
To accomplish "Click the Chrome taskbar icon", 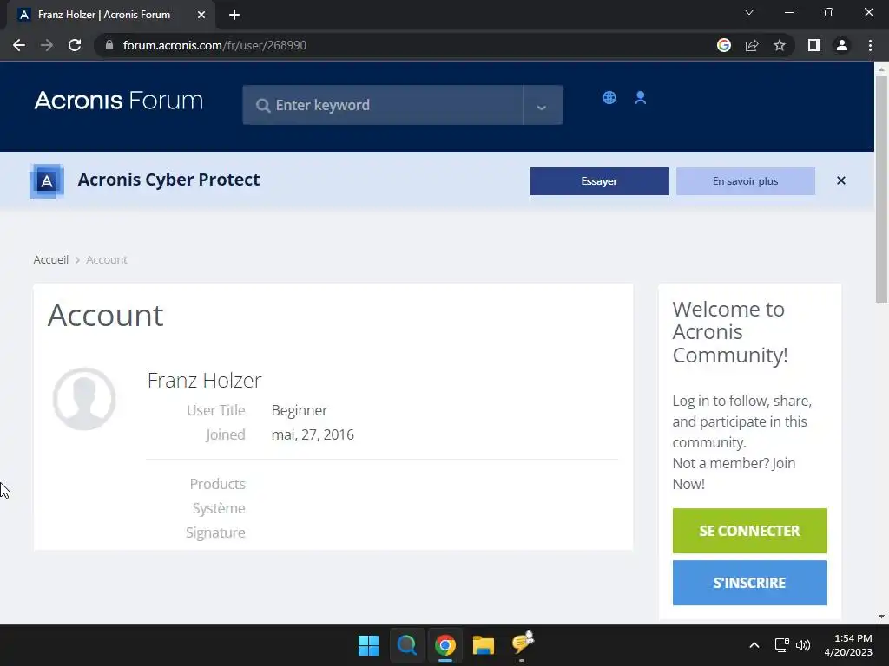I will (445, 645).
